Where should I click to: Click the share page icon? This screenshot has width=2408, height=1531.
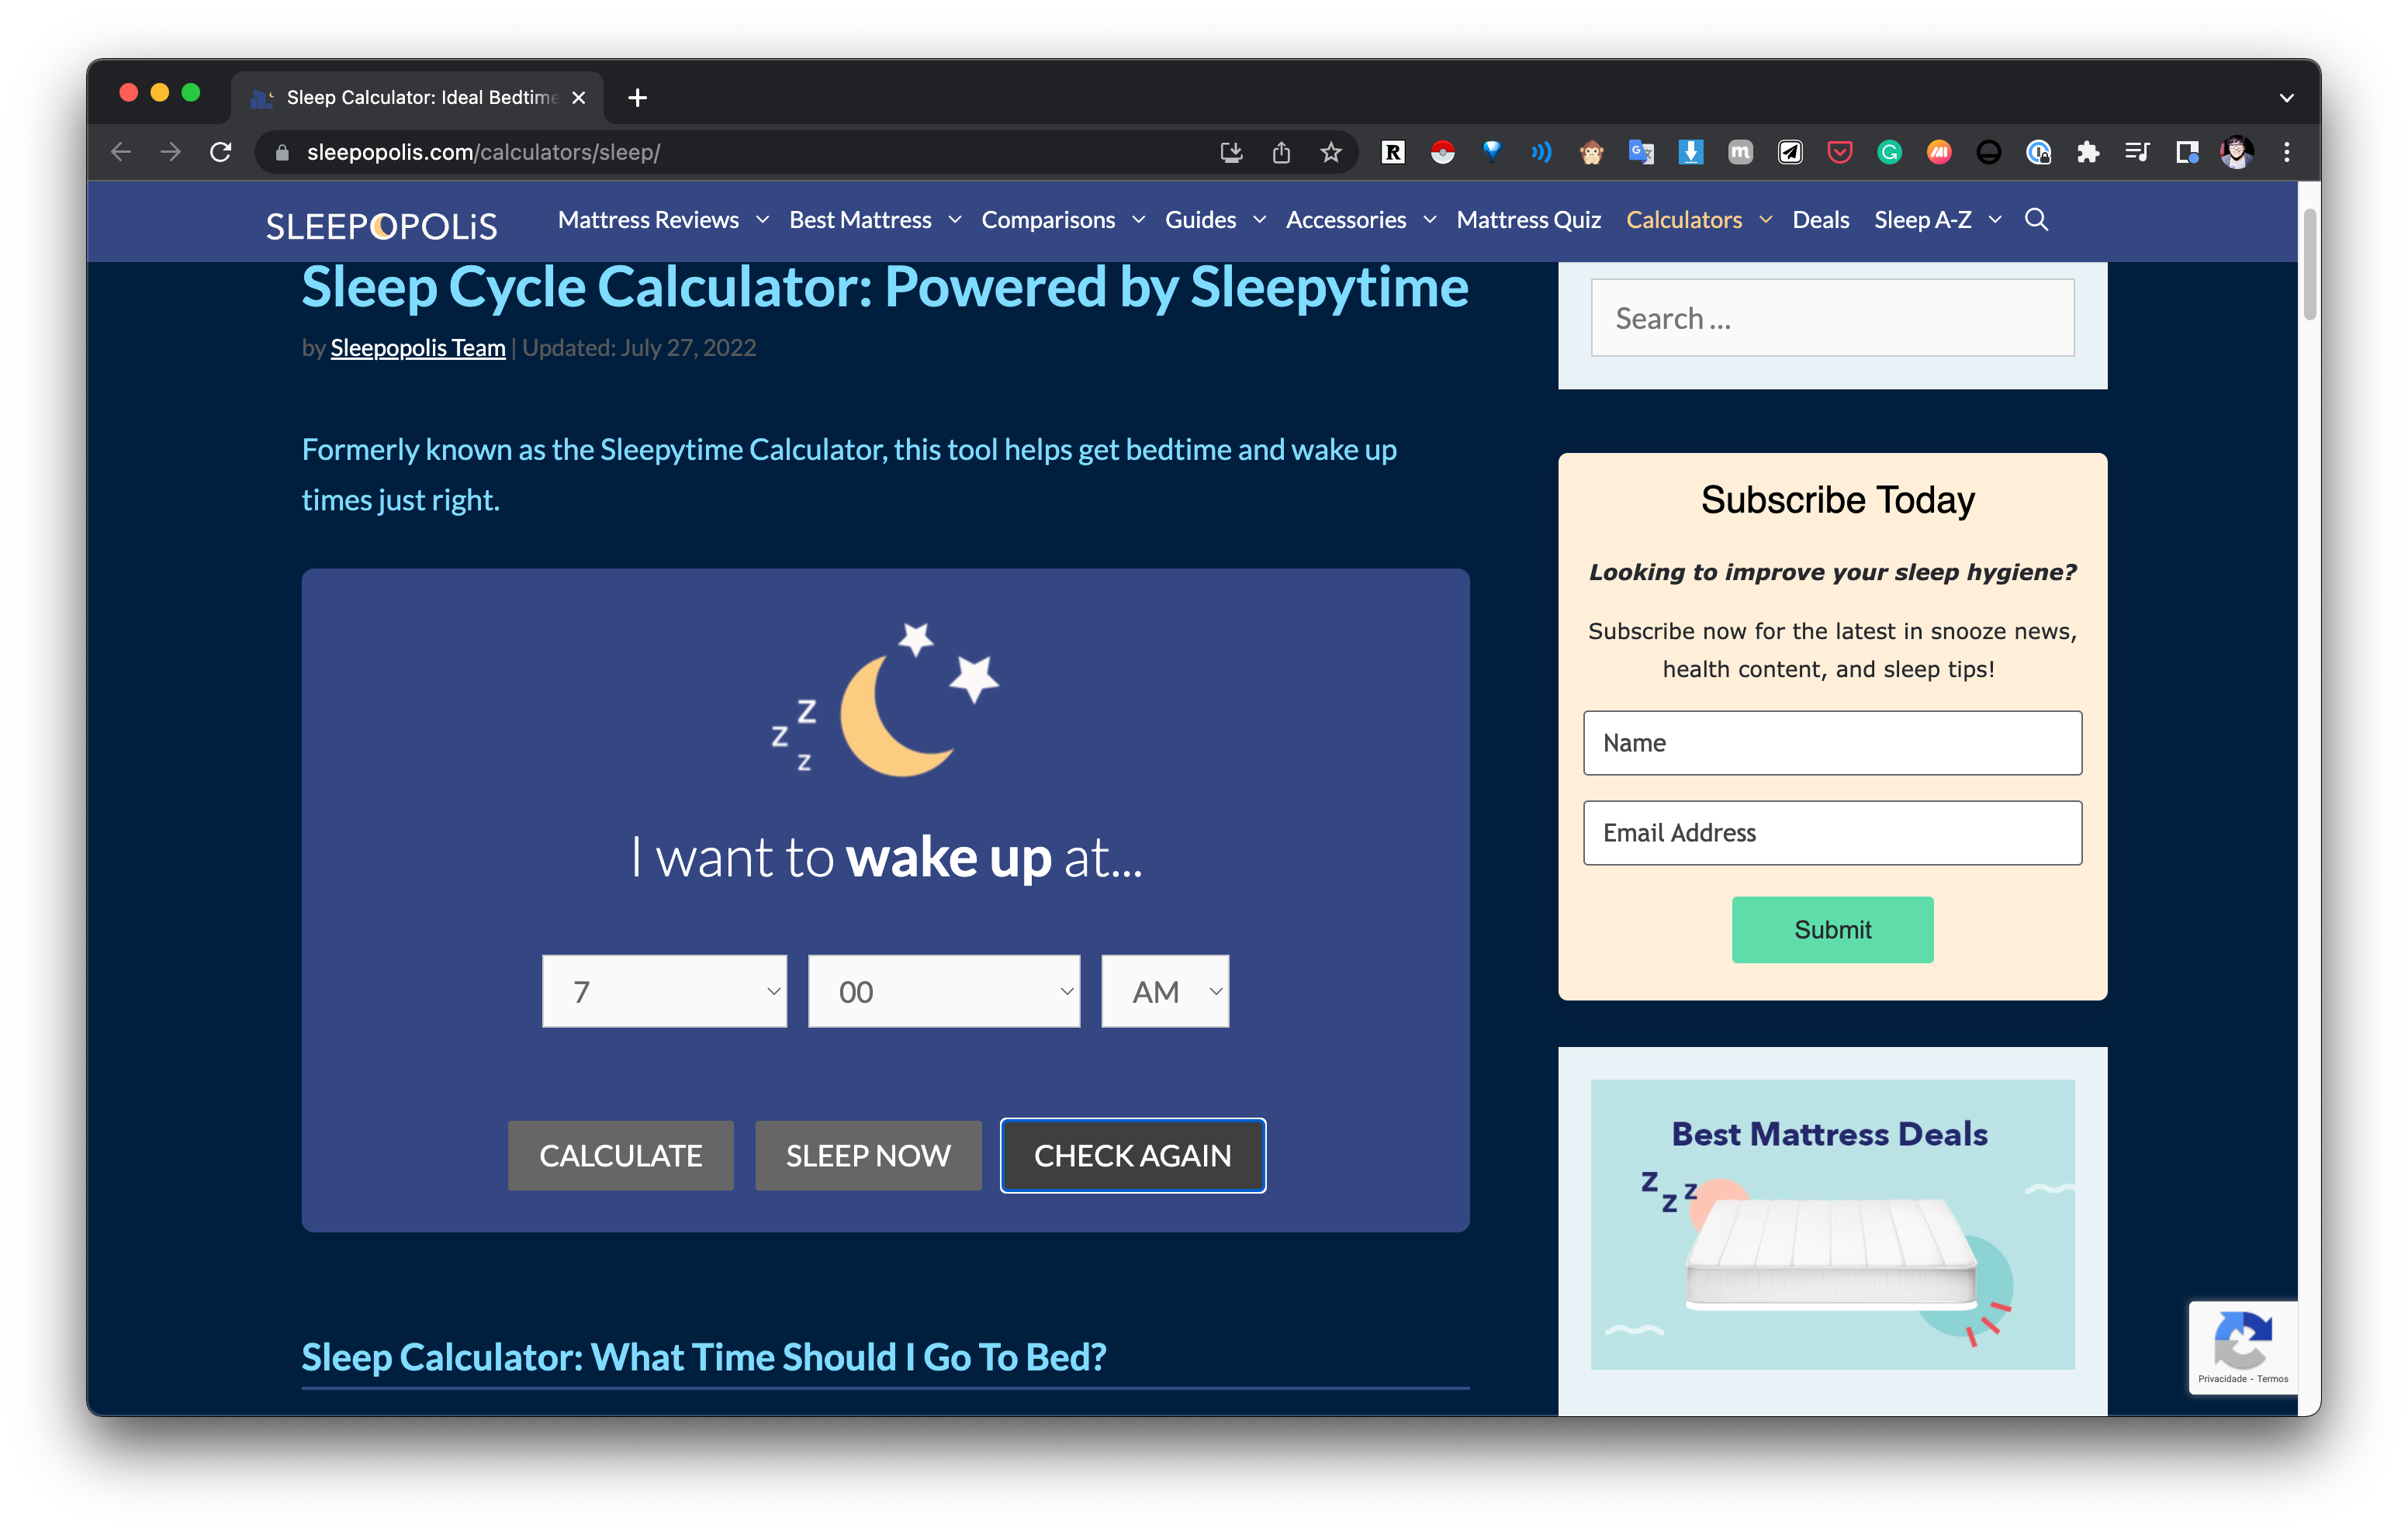(x=1281, y=152)
